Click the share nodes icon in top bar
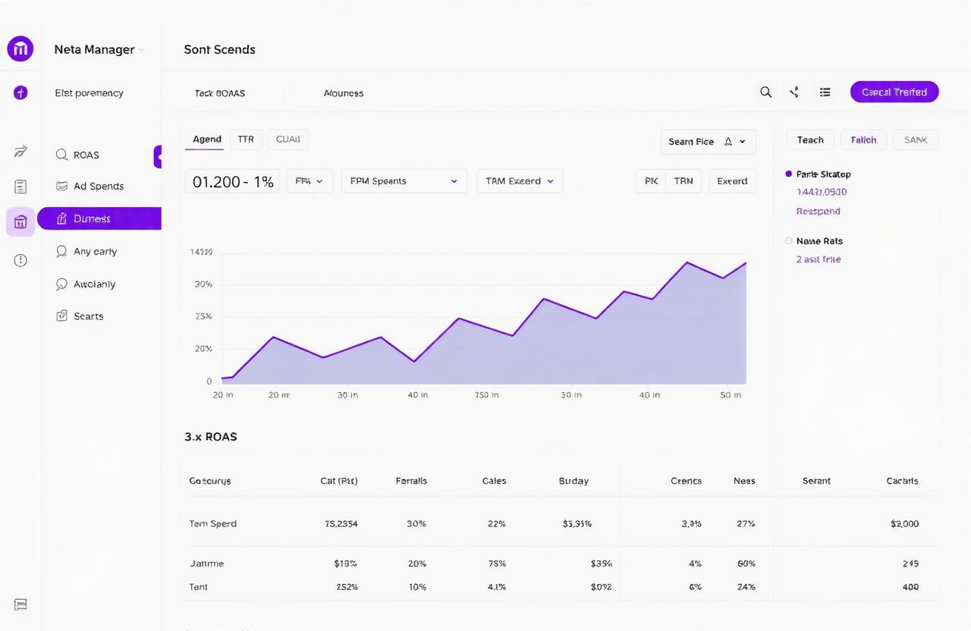This screenshot has width=971, height=631. (x=794, y=92)
